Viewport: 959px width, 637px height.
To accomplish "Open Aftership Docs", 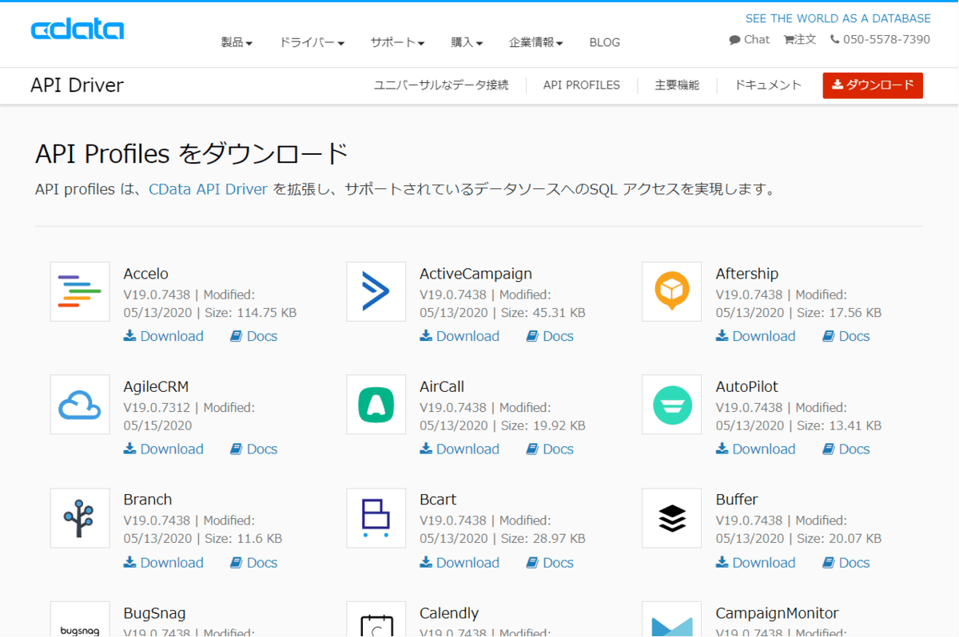I will pyautogui.click(x=846, y=336).
